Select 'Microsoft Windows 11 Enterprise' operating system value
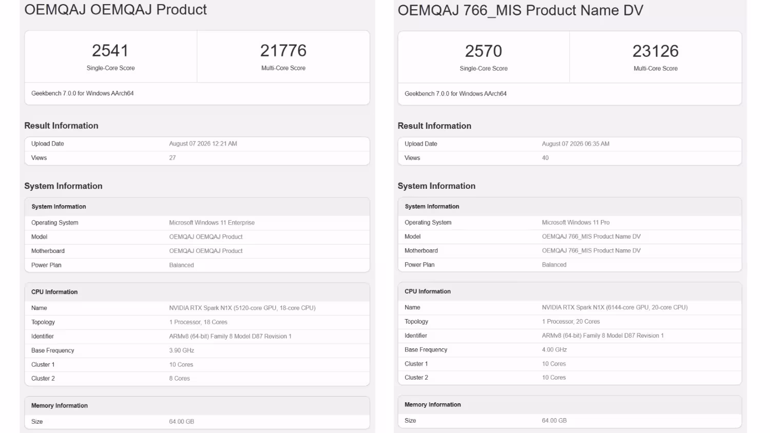 click(212, 223)
